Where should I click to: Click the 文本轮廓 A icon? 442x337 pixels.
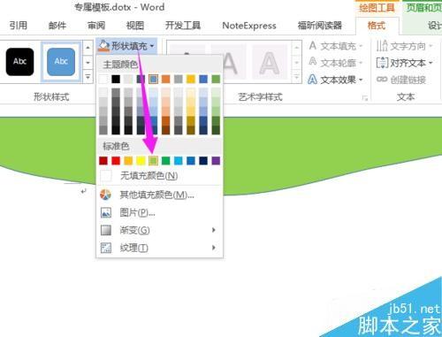pyautogui.click(x=313, y=62)
